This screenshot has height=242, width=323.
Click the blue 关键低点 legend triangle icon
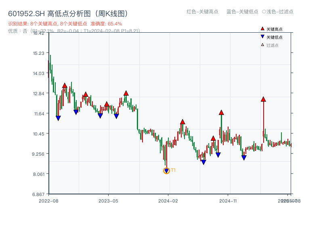pyautogui.click(x=262, y=37)
